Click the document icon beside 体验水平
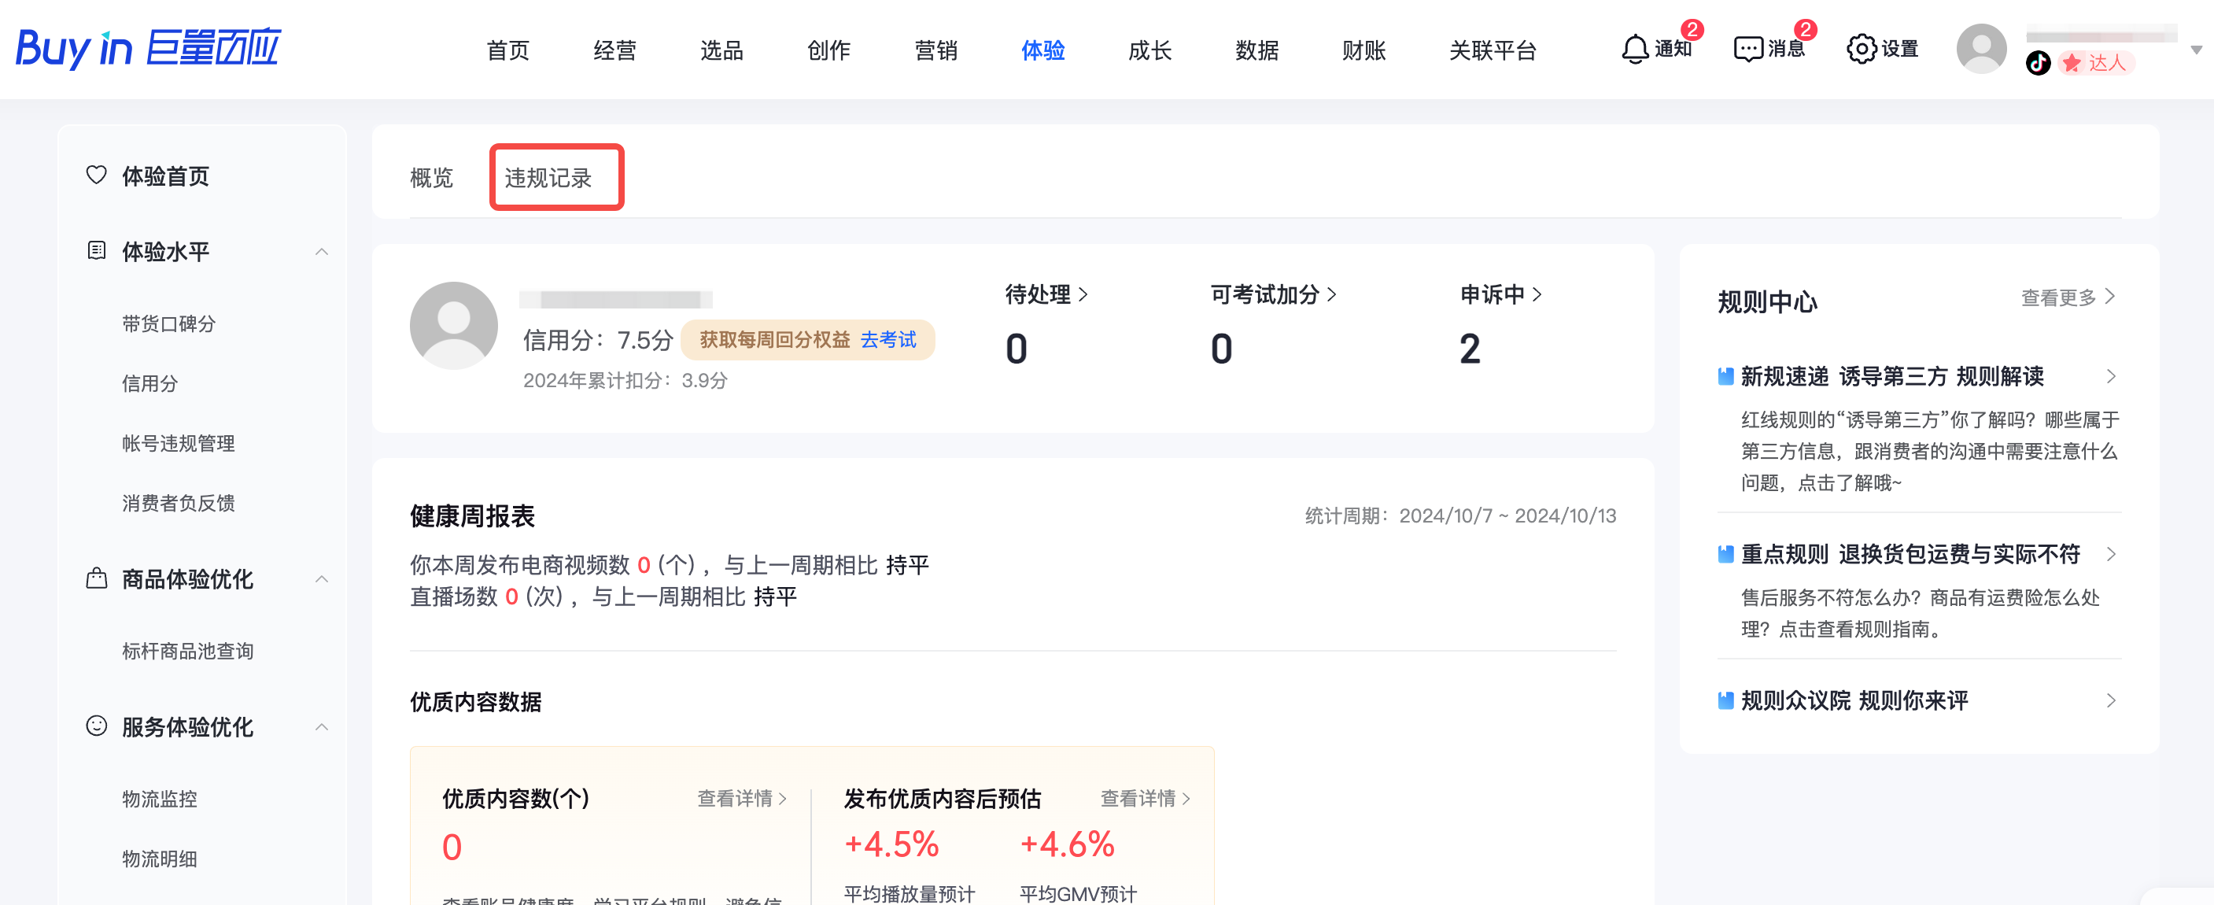Screen dimensions: 2214x905 (x=96, y=251)
